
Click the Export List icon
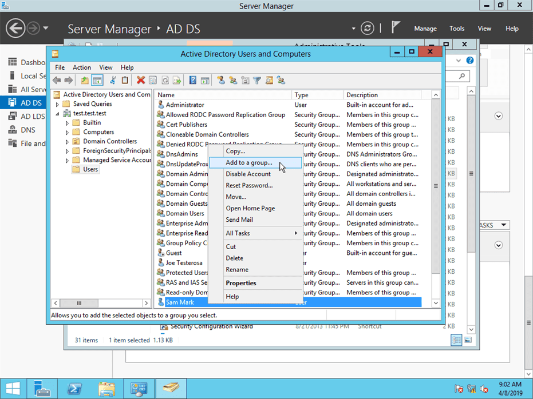coord(177,81)
